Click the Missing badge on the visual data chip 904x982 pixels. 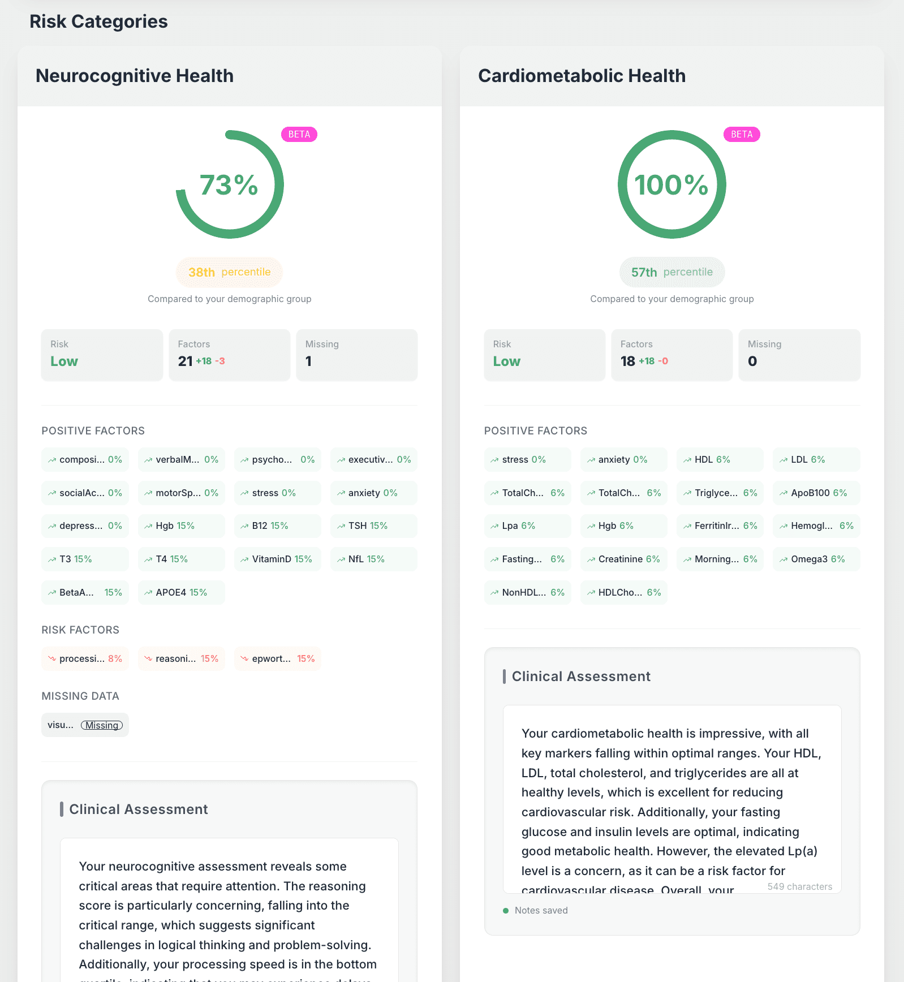(x=102, y=725)
